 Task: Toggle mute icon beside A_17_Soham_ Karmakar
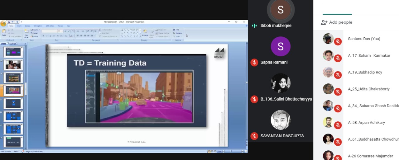338,58
